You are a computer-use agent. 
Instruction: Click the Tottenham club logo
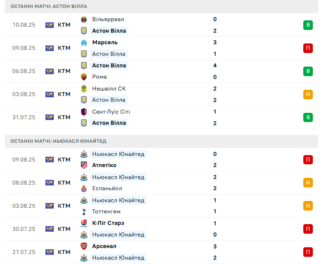84,211
